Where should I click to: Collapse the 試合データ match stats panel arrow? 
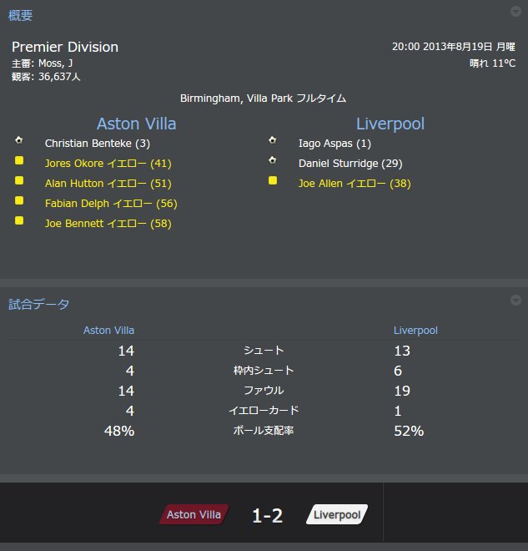point(515,300)
